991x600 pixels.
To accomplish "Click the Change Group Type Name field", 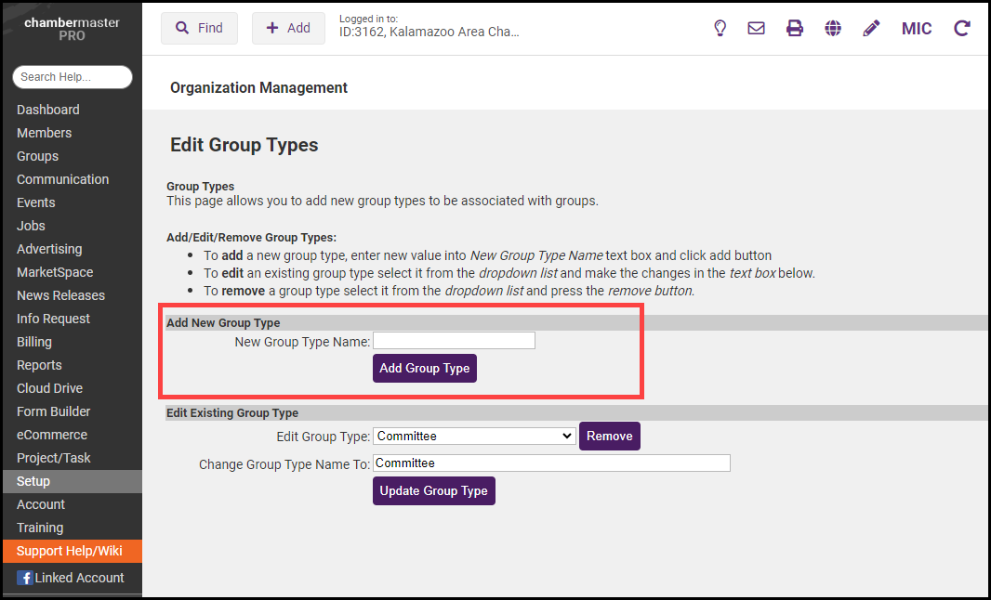I will tap(551, 463).
